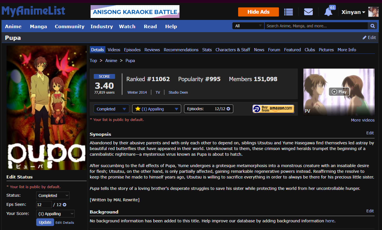Image resolution: width=382 pixels, height=230 pixels.
Task: Expand the All search category dropdown
Action: pos(248,26)
